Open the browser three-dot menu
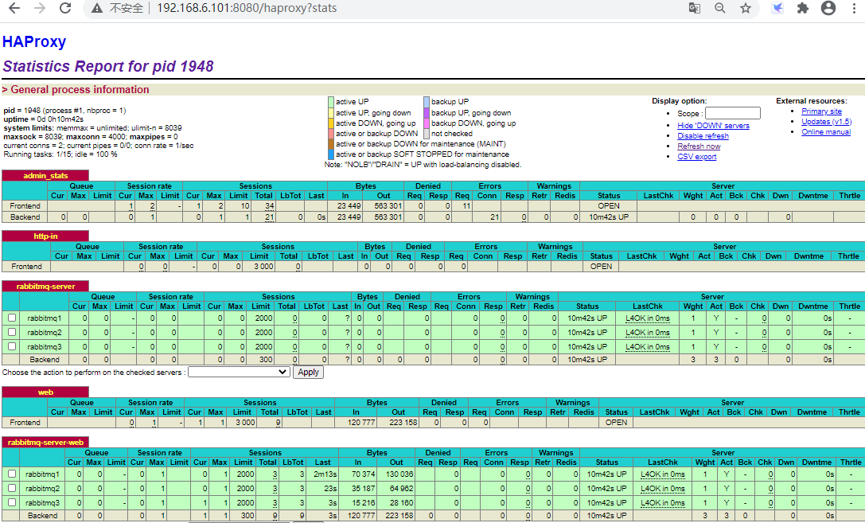 [x=854, y=9]
